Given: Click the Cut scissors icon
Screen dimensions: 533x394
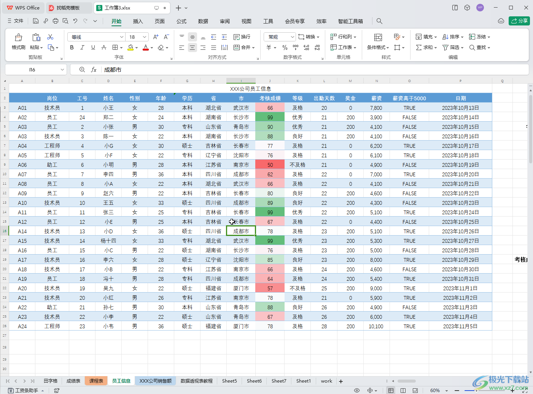Looking at the screenshot, I should 50,37.
